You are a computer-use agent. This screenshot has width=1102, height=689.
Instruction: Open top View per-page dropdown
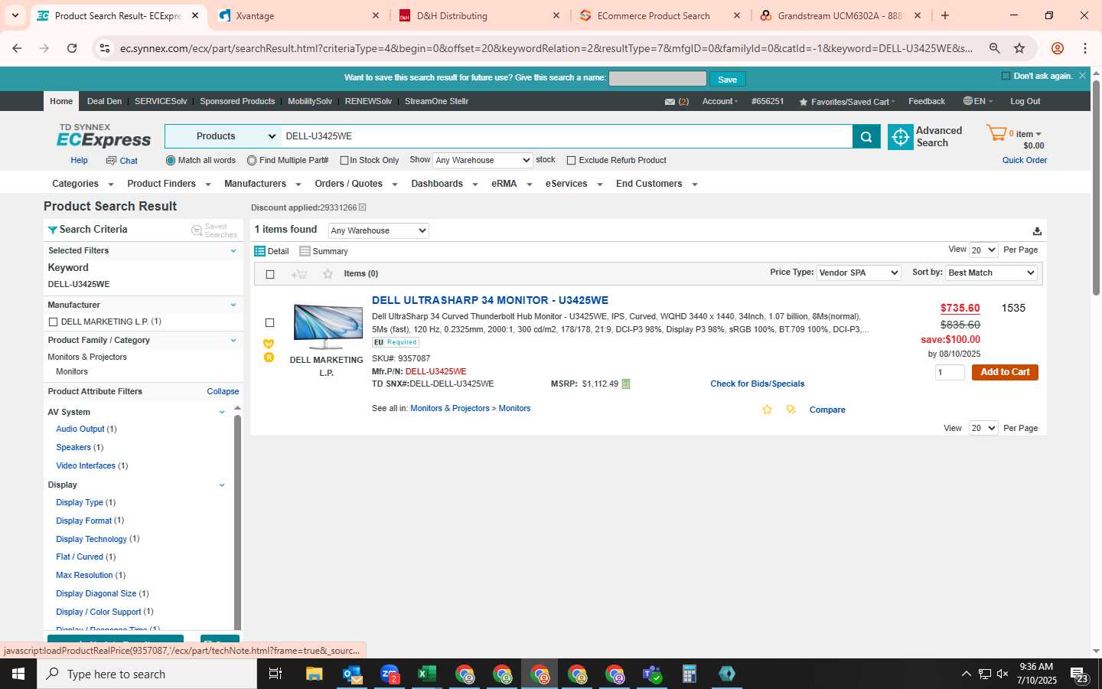pyautogui.click(x=983, y=250)
